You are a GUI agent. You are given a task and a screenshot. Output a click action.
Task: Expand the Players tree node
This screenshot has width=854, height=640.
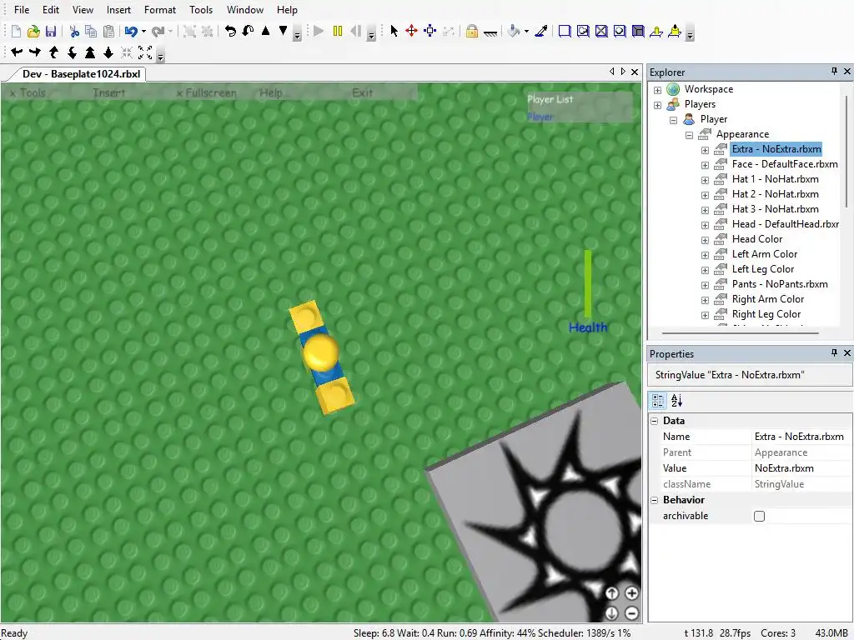coord(657,105)
